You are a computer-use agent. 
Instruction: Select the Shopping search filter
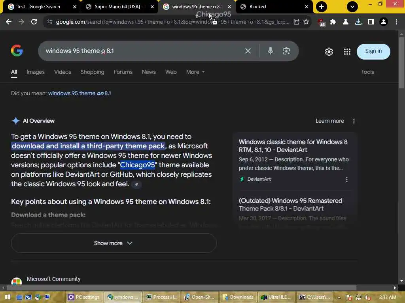92,72
